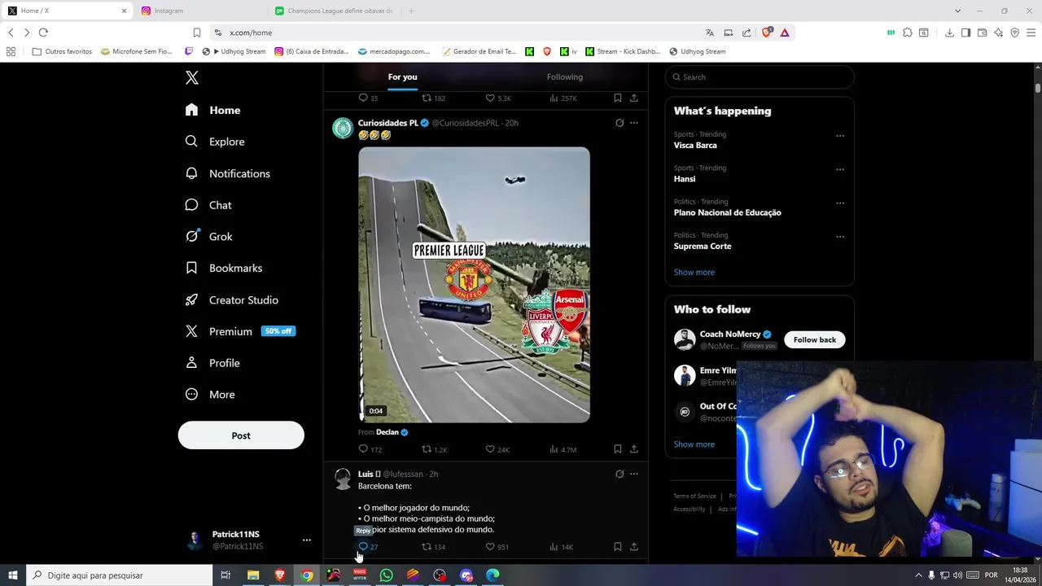The width and height of the screenshot is (1042, 586).
Task: Open options for Suprema Corte trend
Action: pos(840,237)
